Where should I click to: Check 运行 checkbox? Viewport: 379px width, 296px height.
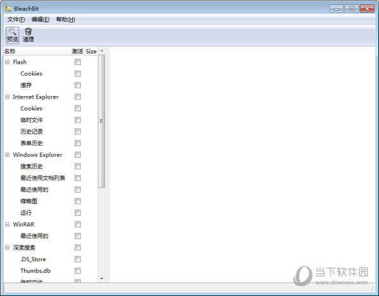[78, 213]
